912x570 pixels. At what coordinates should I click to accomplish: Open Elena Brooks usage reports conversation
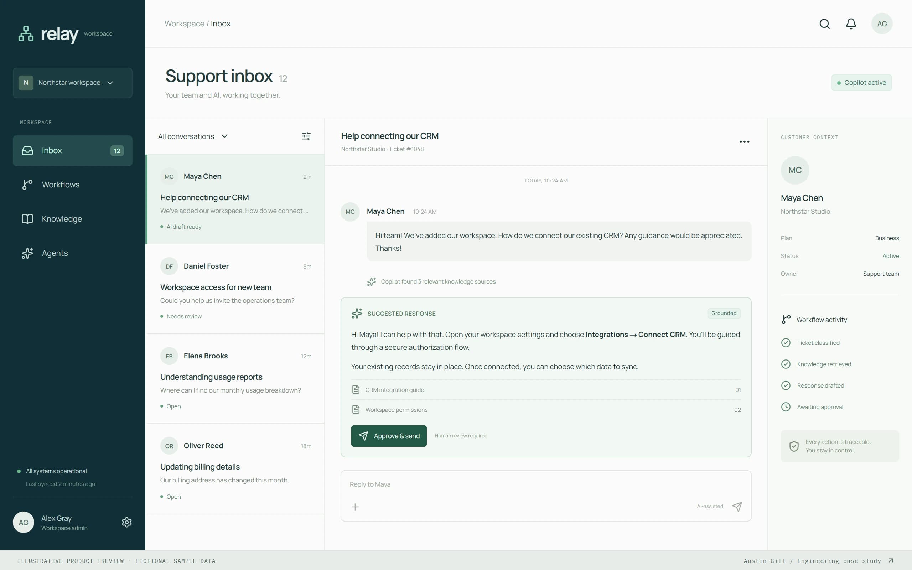(235, 379)
